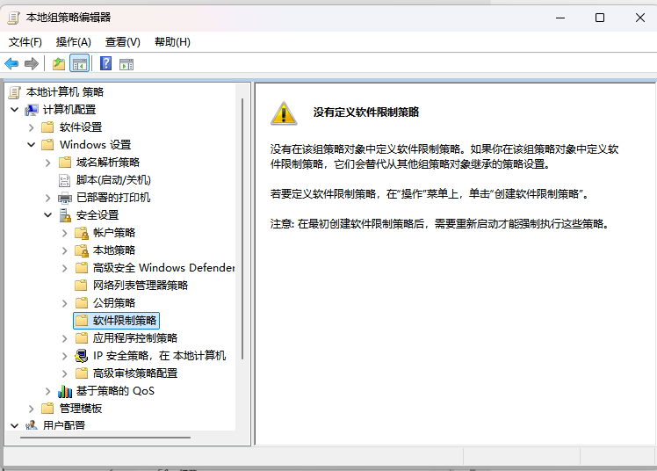Click the 脚本(启动/关机) script icon
The width and height of the screenshot is (657, 471).
point(64,180)
